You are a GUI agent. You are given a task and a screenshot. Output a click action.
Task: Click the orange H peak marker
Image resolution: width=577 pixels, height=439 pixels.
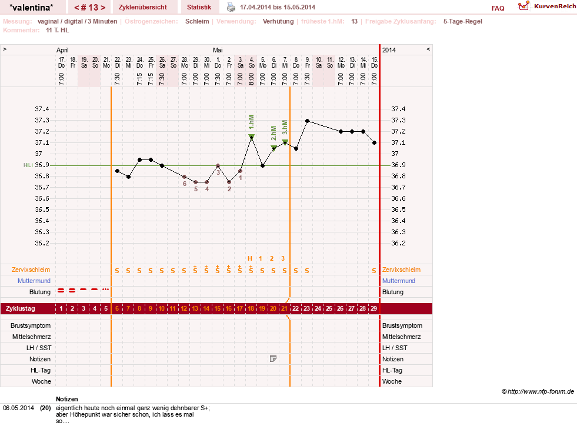click(x=250, y=258)
